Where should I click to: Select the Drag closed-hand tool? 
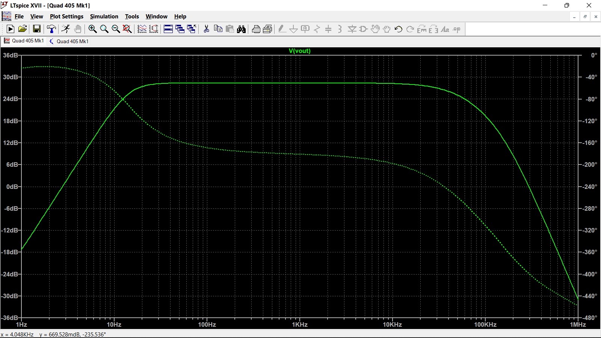coord(387,29)
